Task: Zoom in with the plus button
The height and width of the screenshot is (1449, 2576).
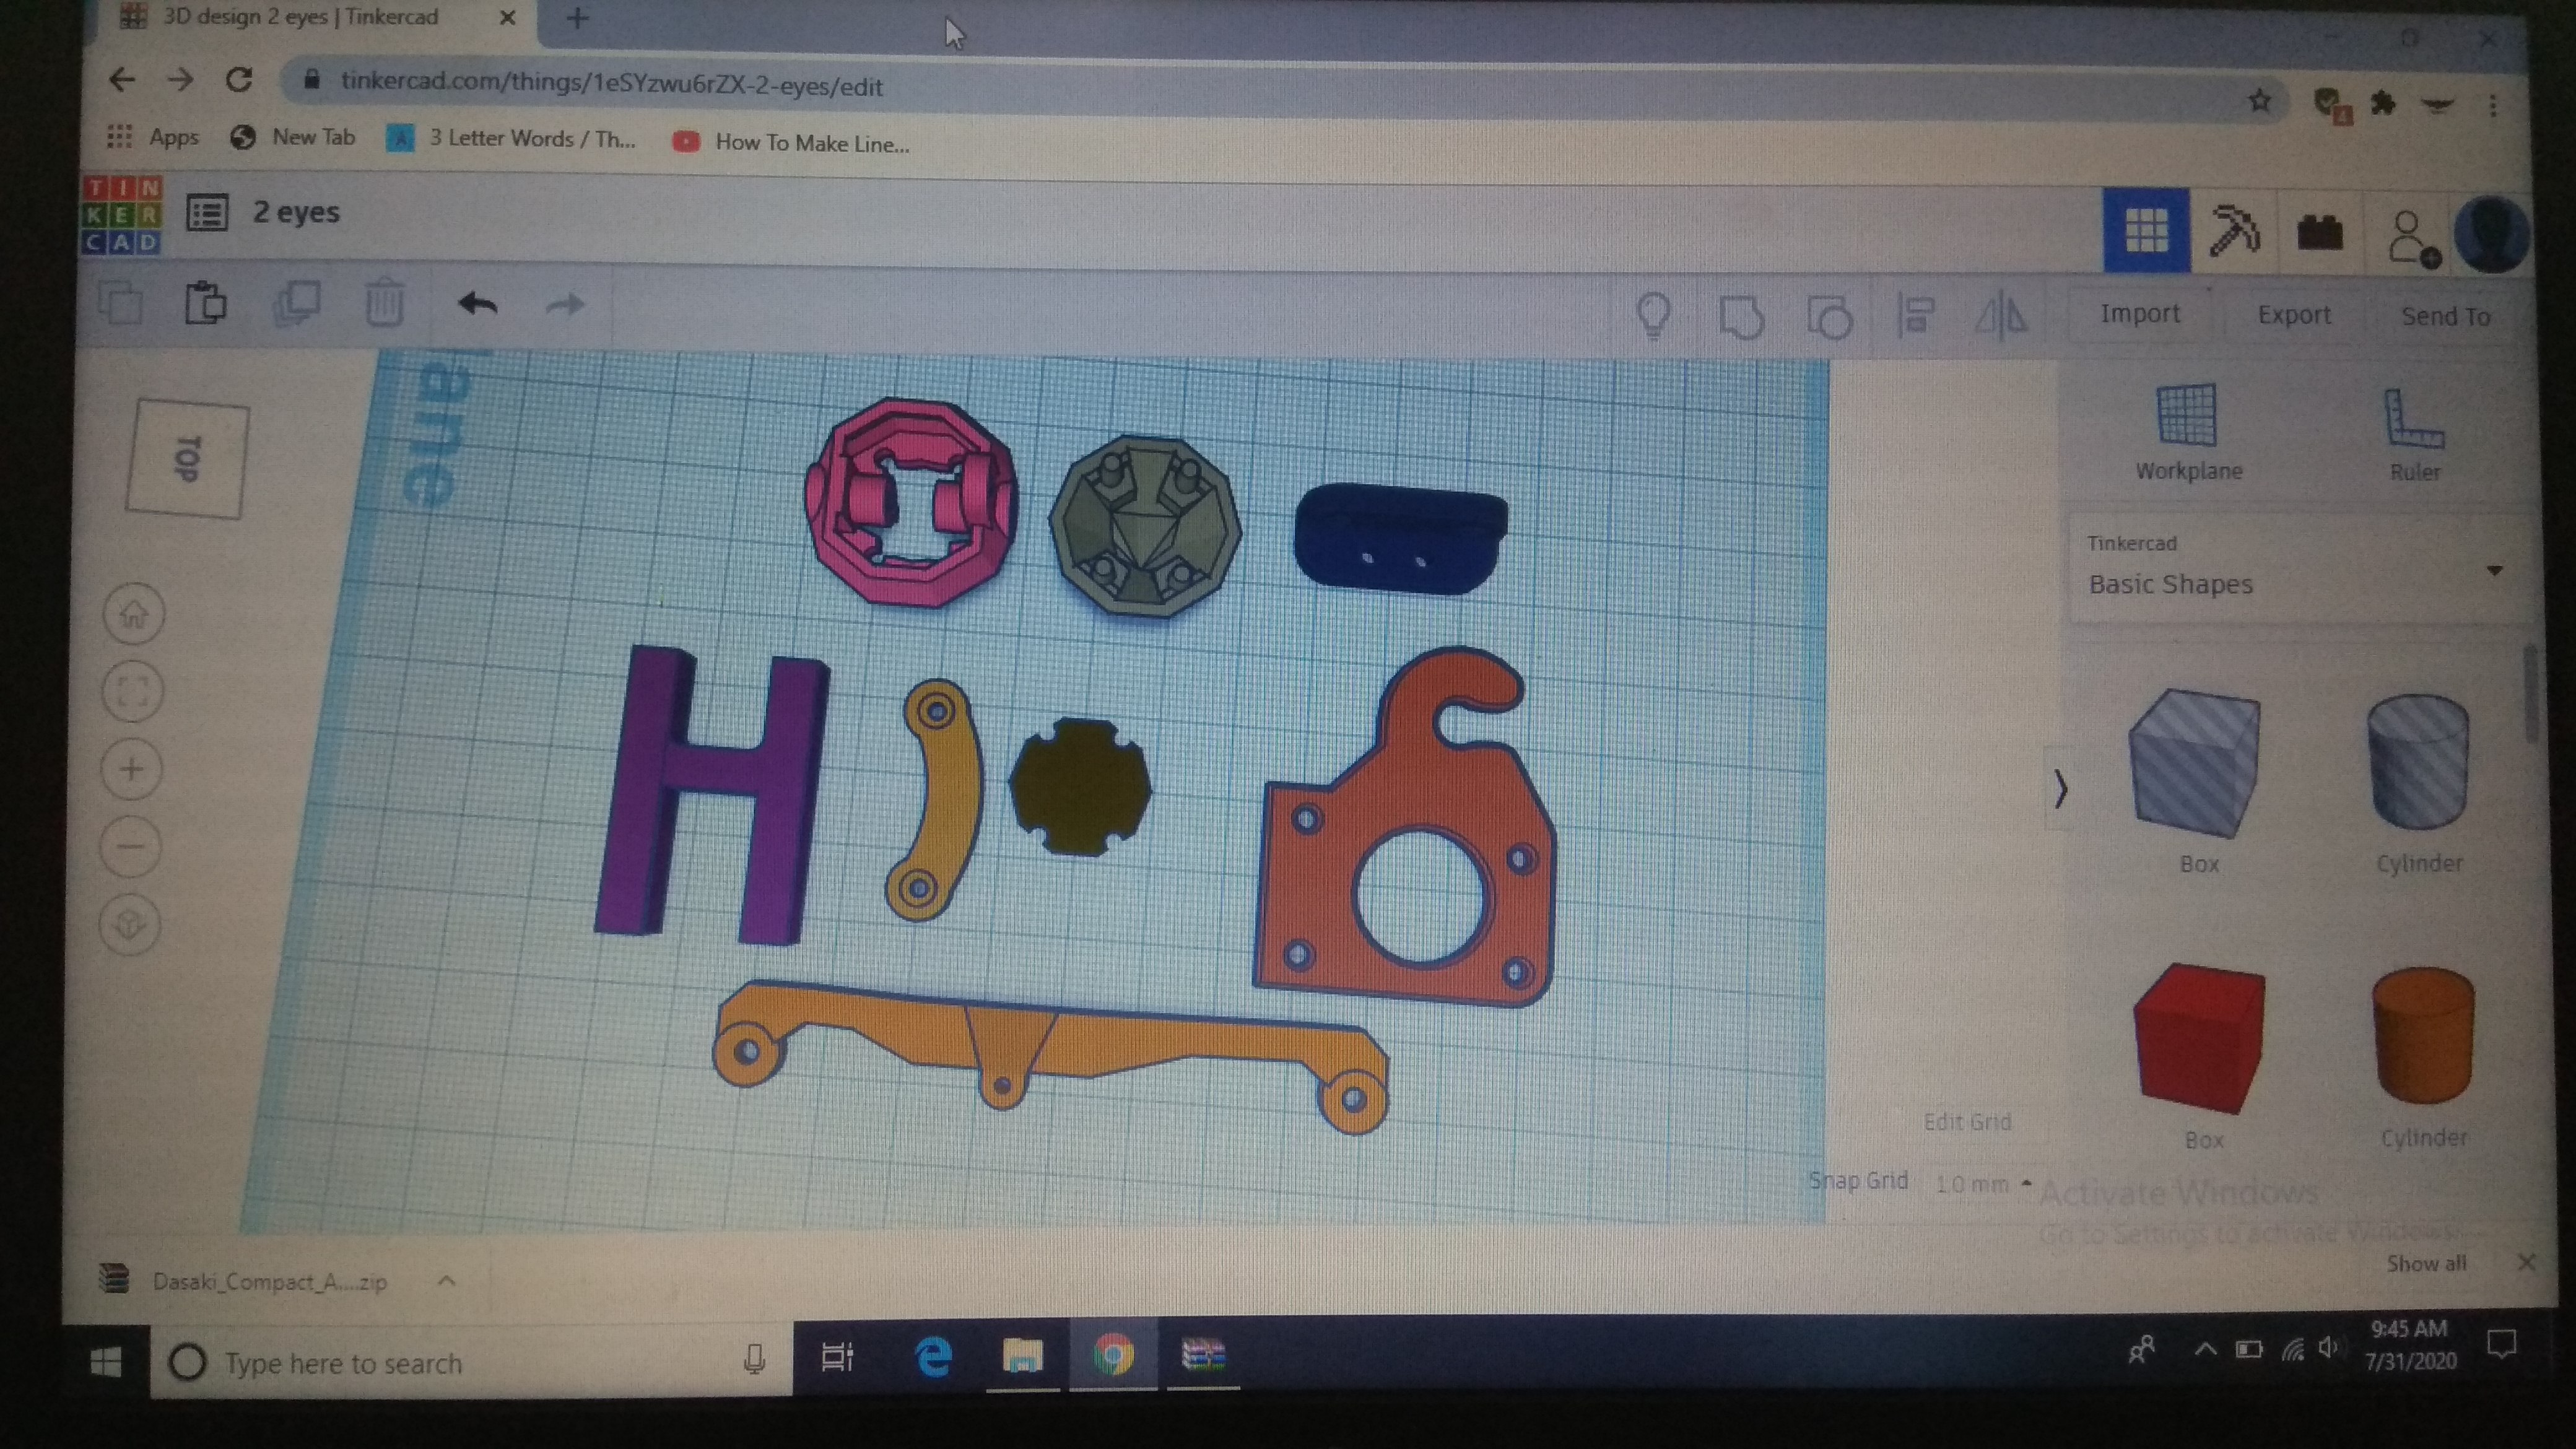Action: pyautogui.click(x=132, y=769)
